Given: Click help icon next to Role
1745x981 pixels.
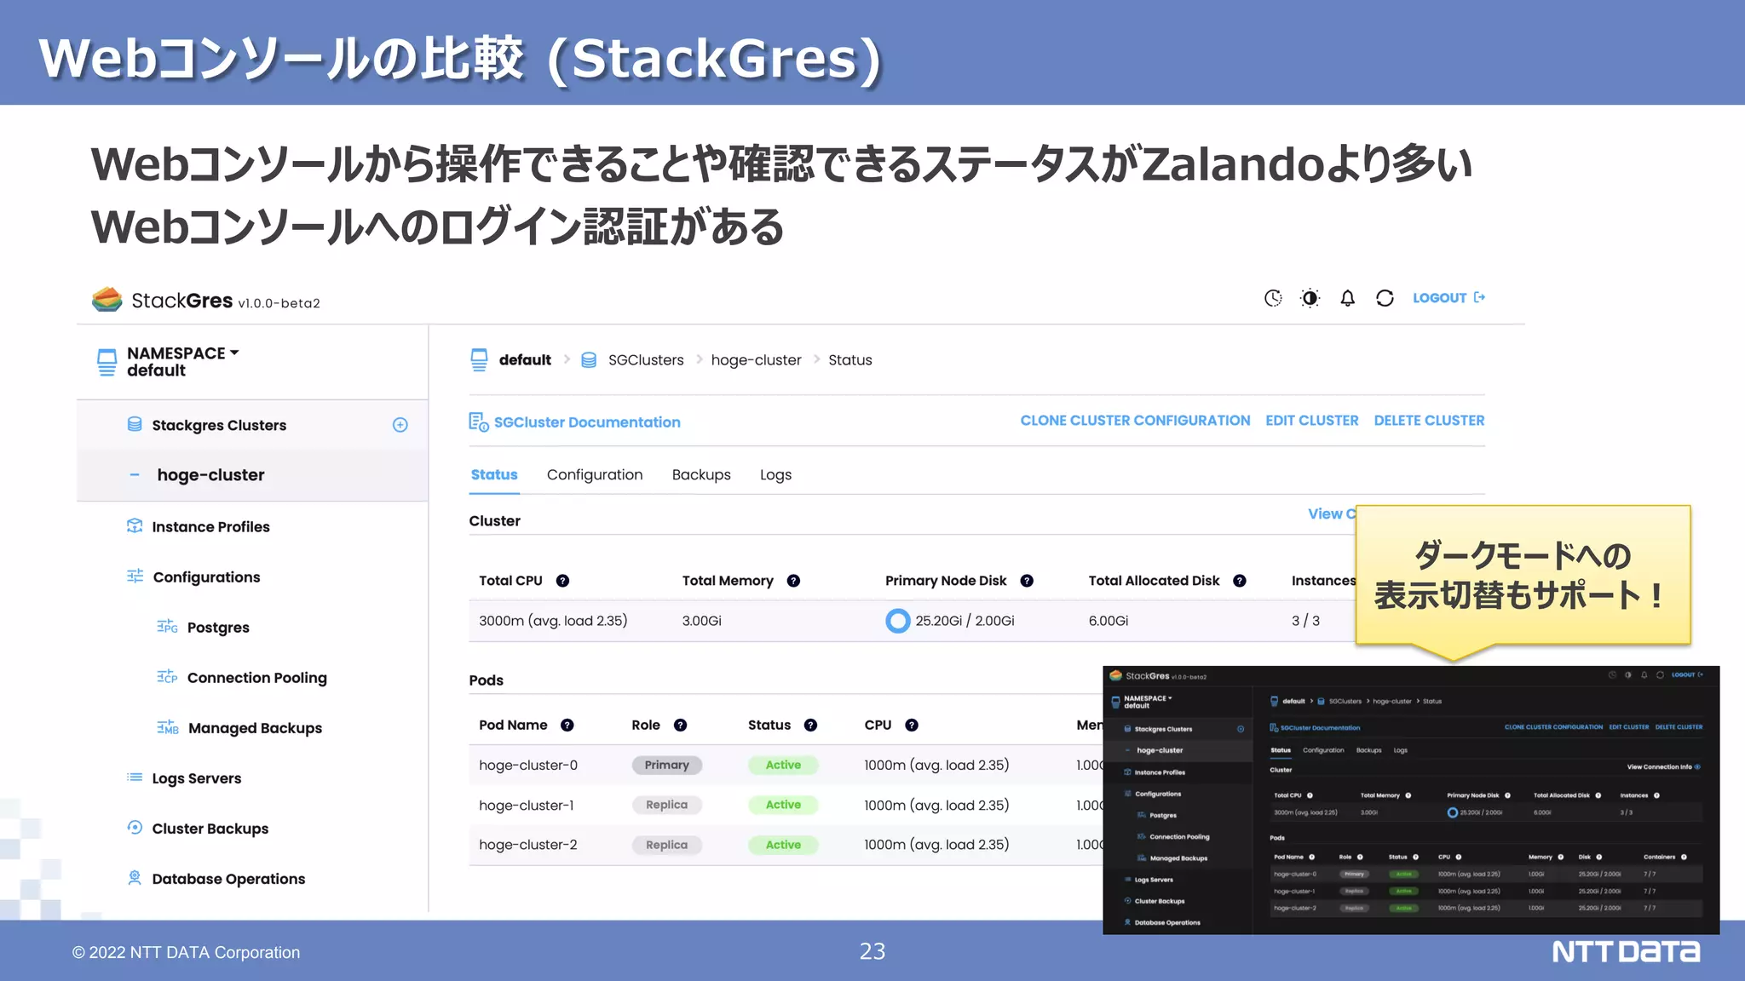Looking at the screenshot, I should coord(680,726).
